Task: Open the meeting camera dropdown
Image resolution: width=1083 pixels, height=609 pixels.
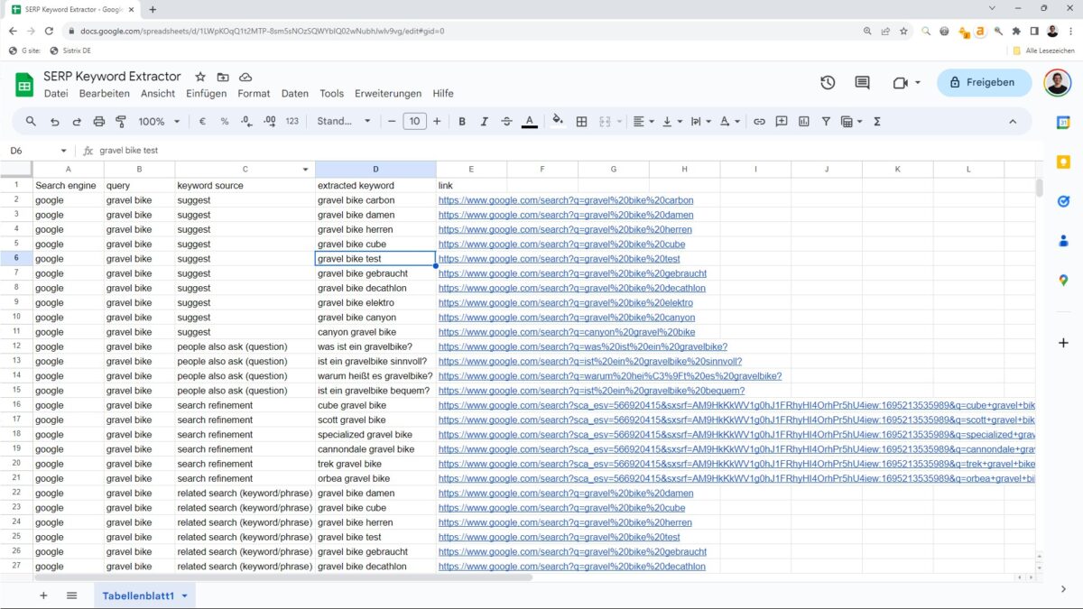Action: click(x=906, y=82)
